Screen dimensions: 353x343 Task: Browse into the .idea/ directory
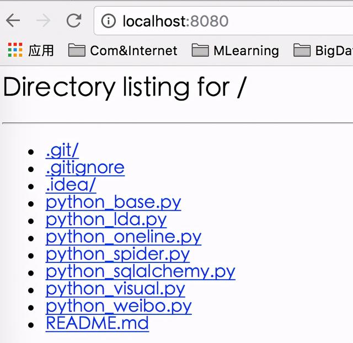[71, 185]
